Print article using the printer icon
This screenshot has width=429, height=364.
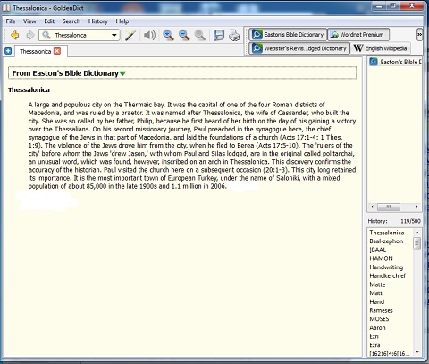click(234, 35)
